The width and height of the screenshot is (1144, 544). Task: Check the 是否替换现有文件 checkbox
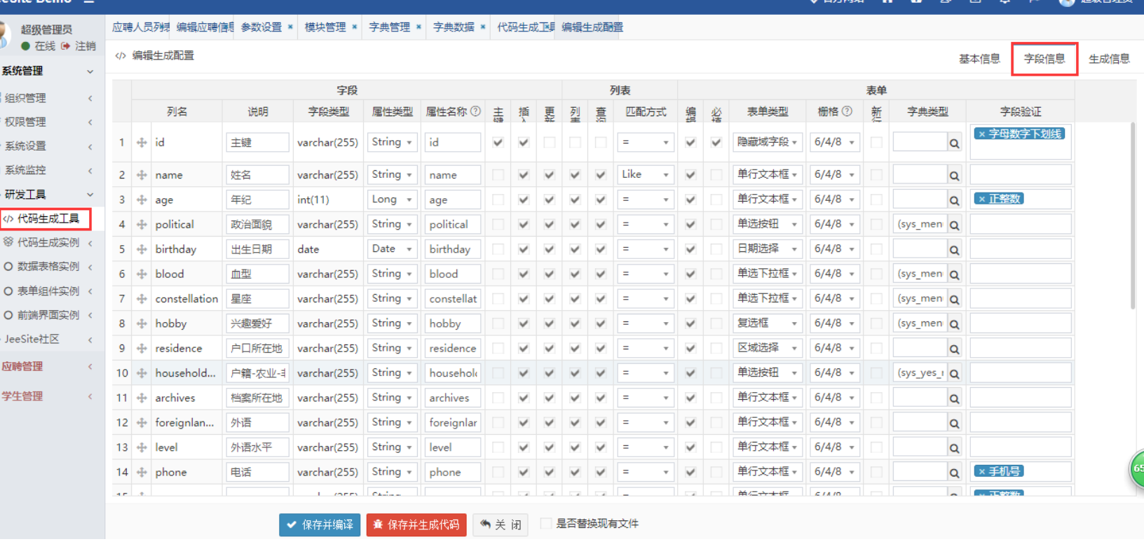[x=546, y=524]
